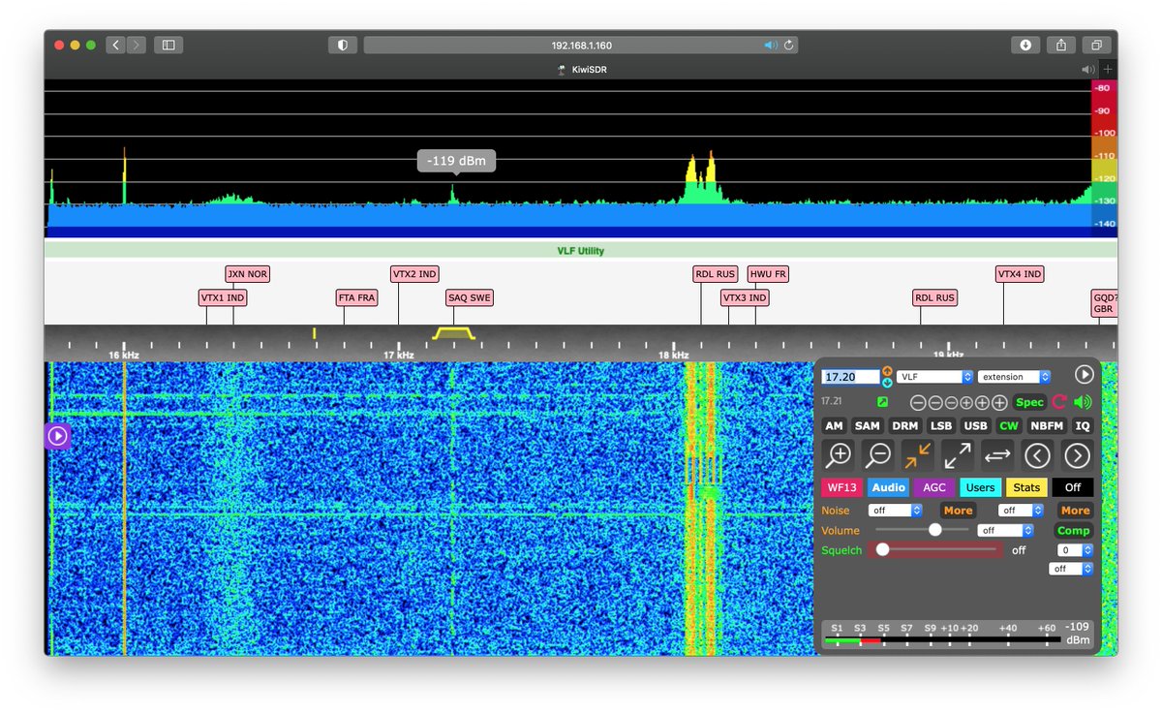Click the green external link arrow icon
Viewport: 1162px width, 714px height.
click(x=883, y=402)
